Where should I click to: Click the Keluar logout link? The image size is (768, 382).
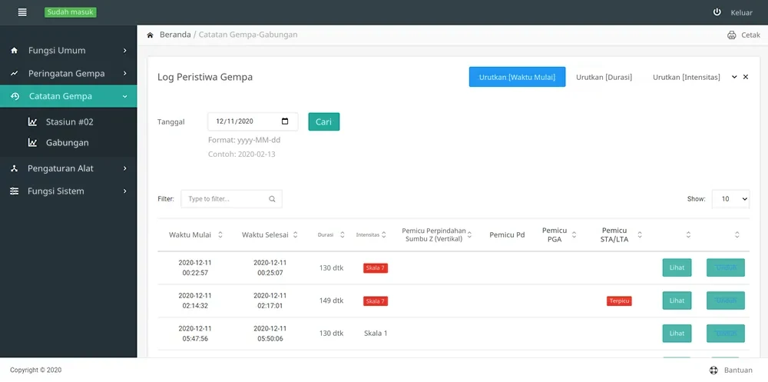click(742, 13)
